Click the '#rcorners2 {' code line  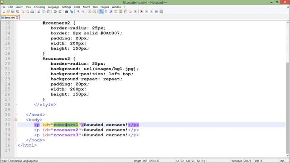click(59, 23)
